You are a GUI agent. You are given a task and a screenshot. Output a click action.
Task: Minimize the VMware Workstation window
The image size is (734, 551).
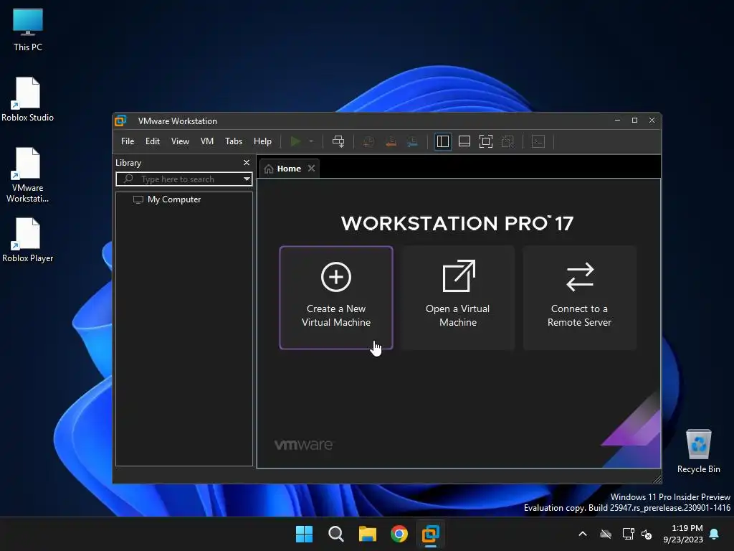(x=617, y=121)
